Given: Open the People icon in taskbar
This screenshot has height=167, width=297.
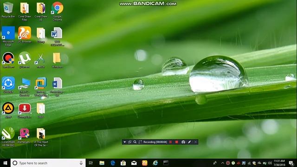Looking at the screenshot, I should pyautogui.click(x=215, y=163).
